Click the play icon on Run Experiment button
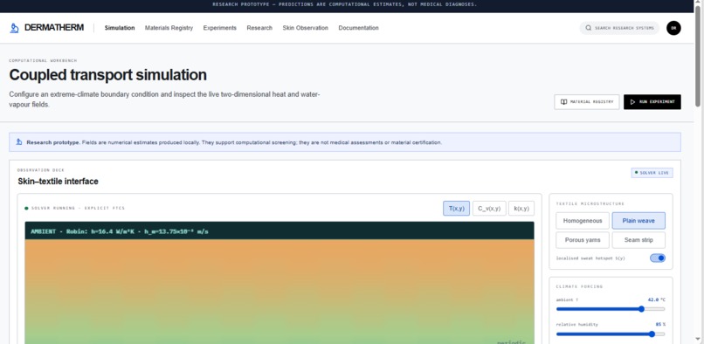Viewport: 704px width, 344px height. click(632, 102)
